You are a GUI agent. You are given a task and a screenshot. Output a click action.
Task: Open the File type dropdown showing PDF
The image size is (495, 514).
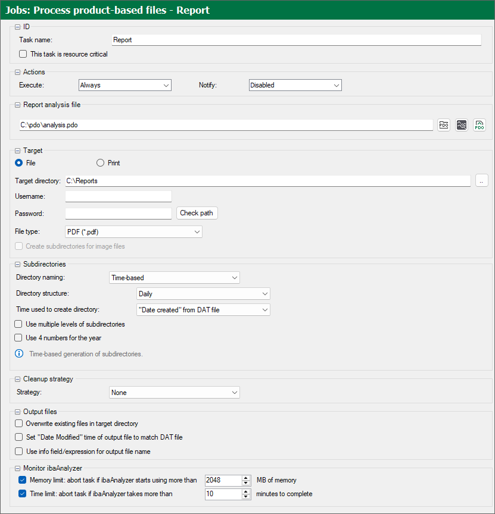[x=133, y=232]
